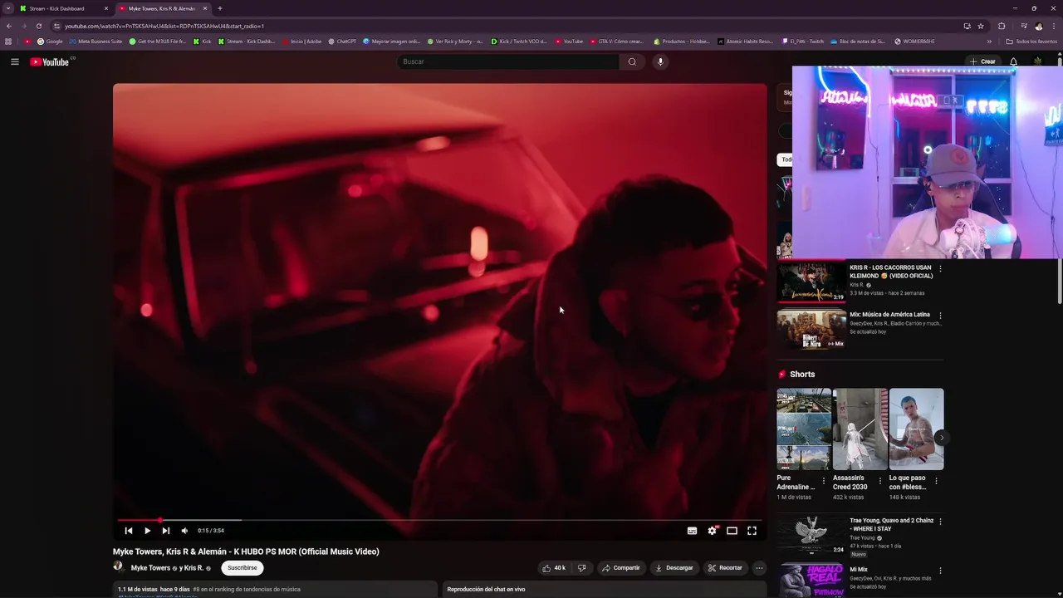Screen dimensions: 1063x598
Task: Open the YouTube bookmark in bookmarks bar
Action: pyautogui.click(x=569, y=42)
